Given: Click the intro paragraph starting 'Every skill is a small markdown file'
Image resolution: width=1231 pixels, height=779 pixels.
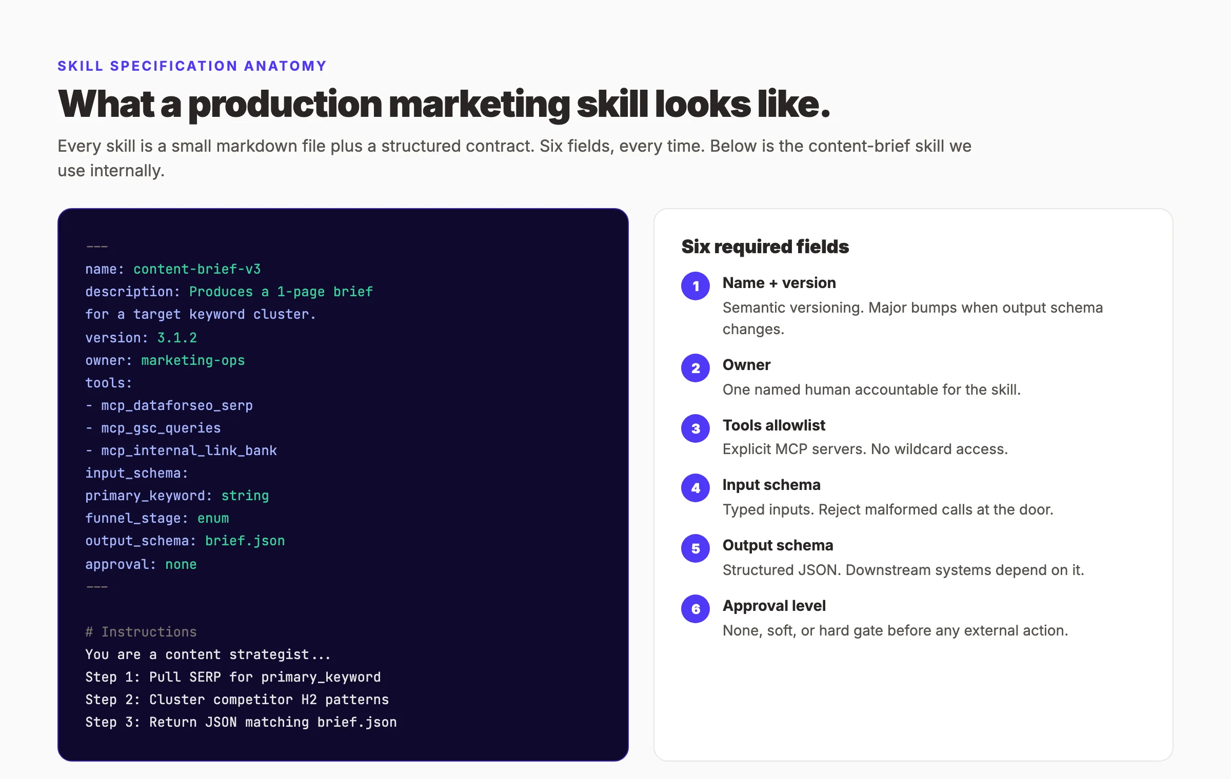Looking at the screenshot, I should point(514,158).
